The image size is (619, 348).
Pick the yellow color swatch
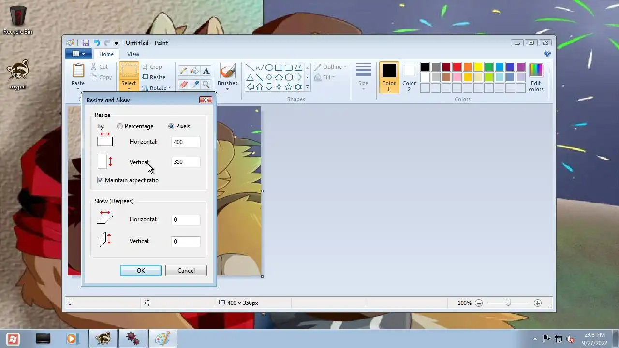tap(478, 67)
